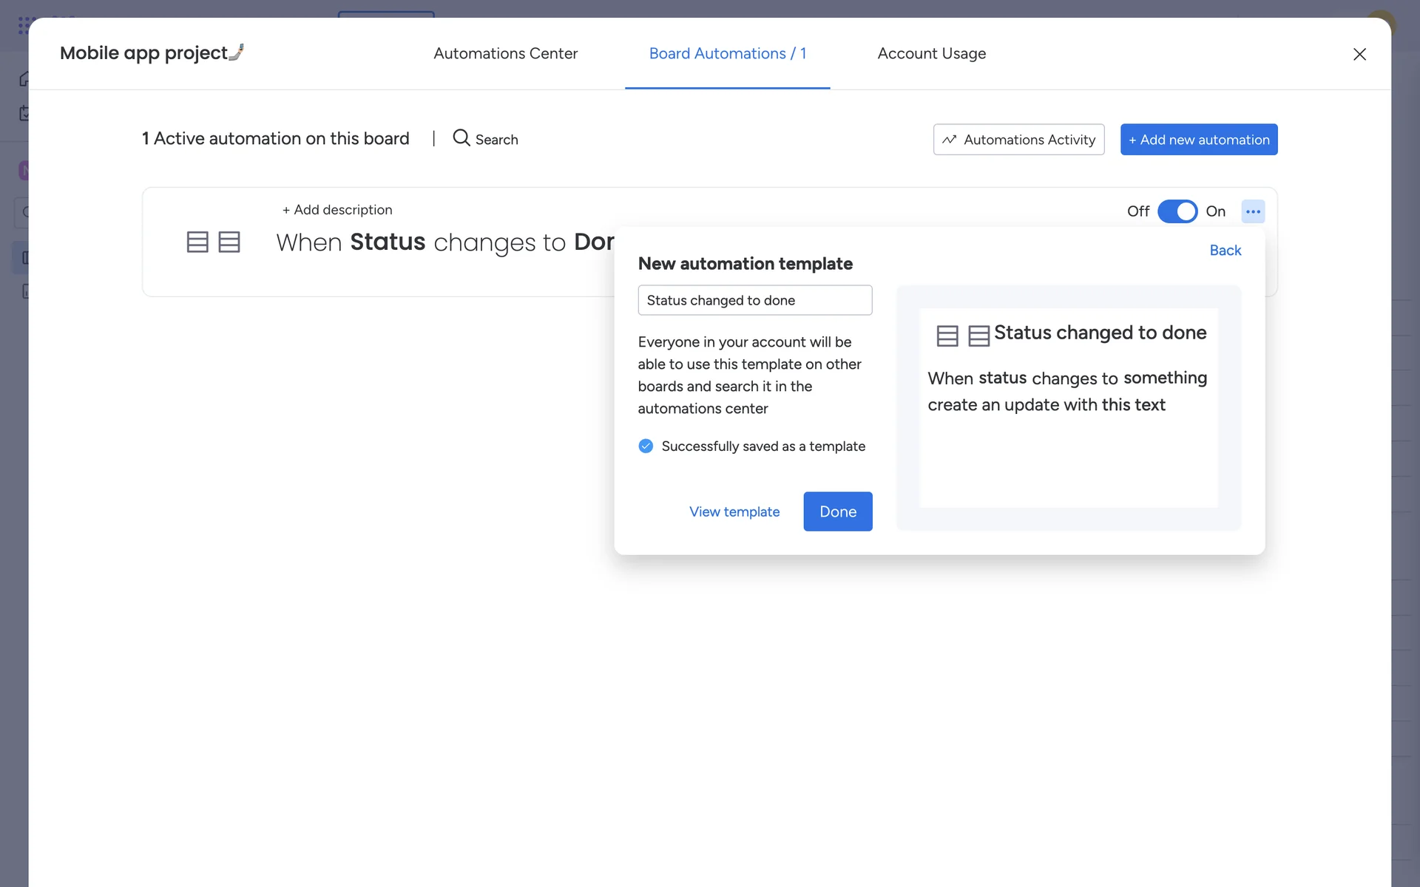Click the View template link
Screen dimensions: 1420x887
(x=734, y=512)
